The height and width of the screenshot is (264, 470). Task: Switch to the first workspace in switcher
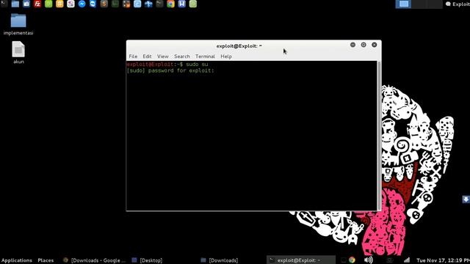point(403,4)
